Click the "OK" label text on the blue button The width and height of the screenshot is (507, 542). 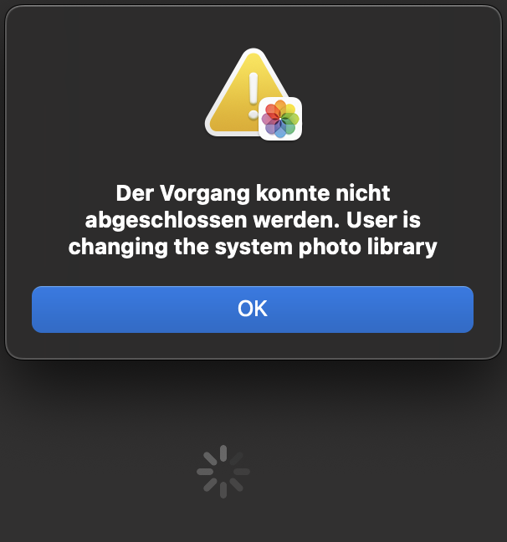tap(253, 309)
